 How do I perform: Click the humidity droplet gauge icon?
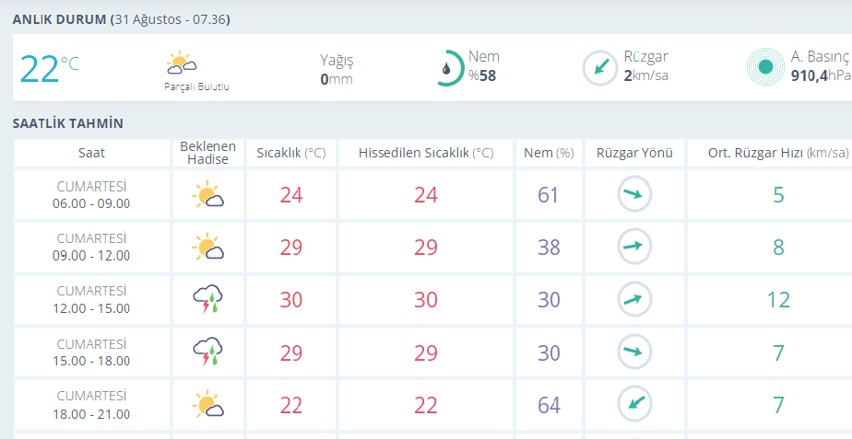point(448,68)
